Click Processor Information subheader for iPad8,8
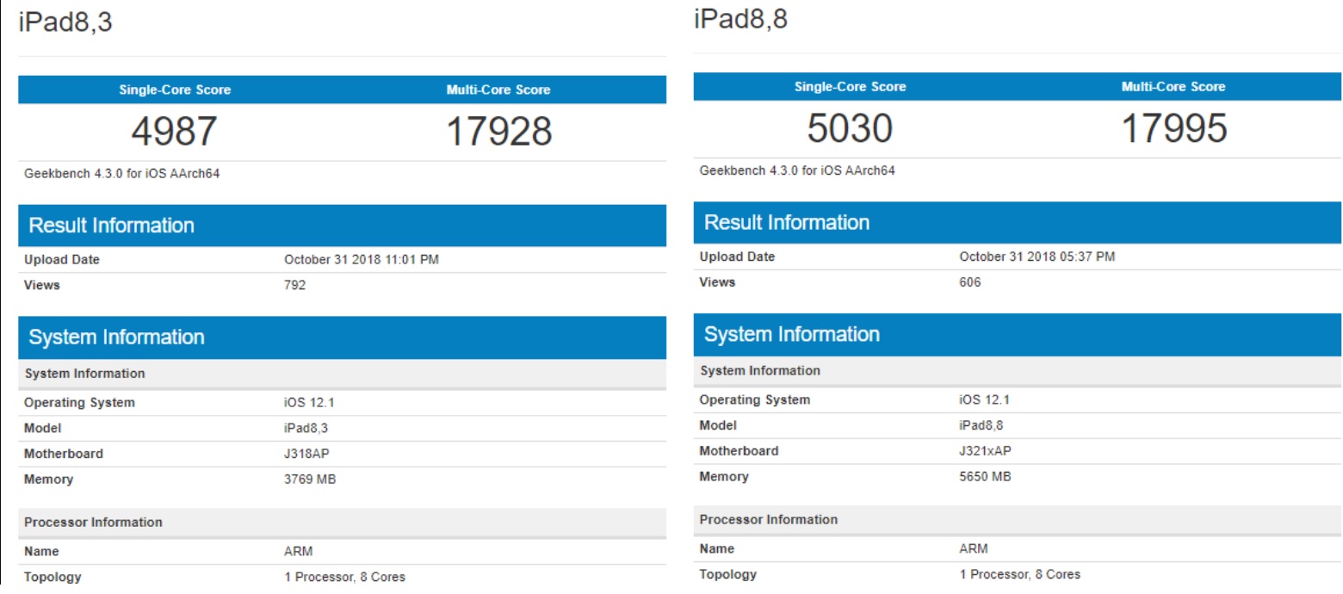 pyautogui.click(x=768, y=520)
